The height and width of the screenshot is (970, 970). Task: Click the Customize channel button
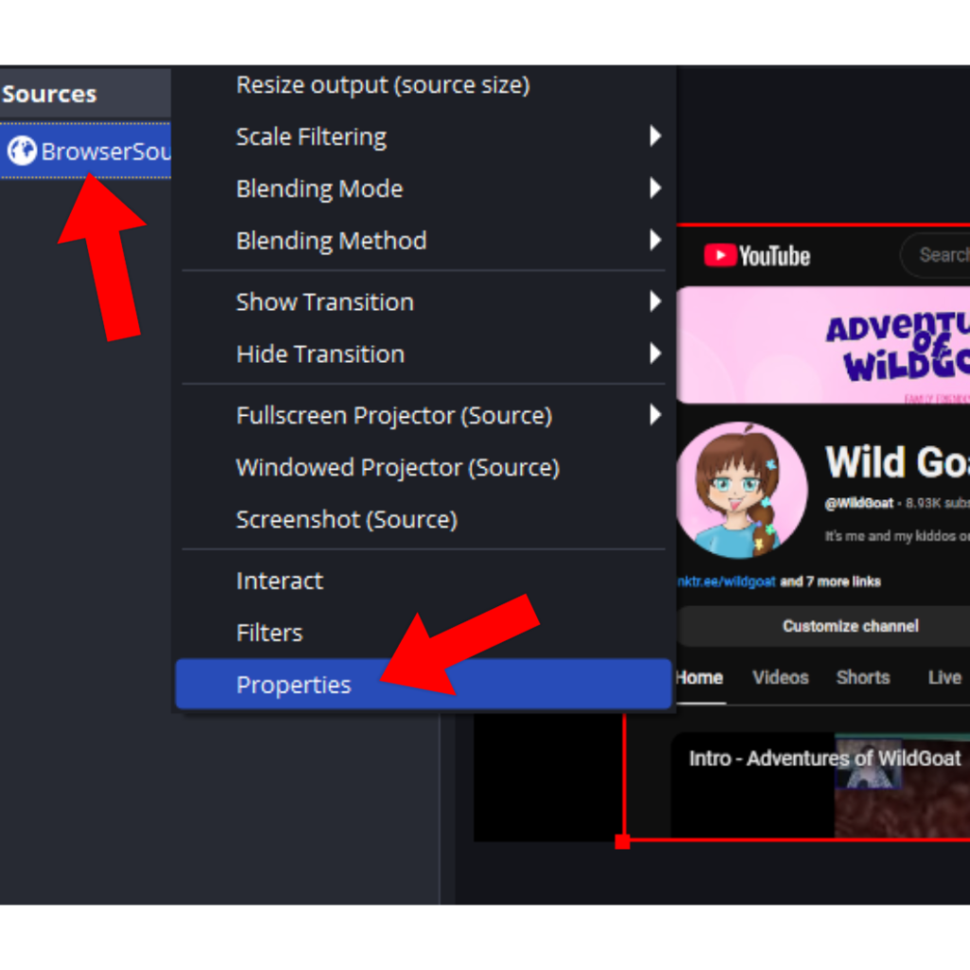[x=850, y=626]
